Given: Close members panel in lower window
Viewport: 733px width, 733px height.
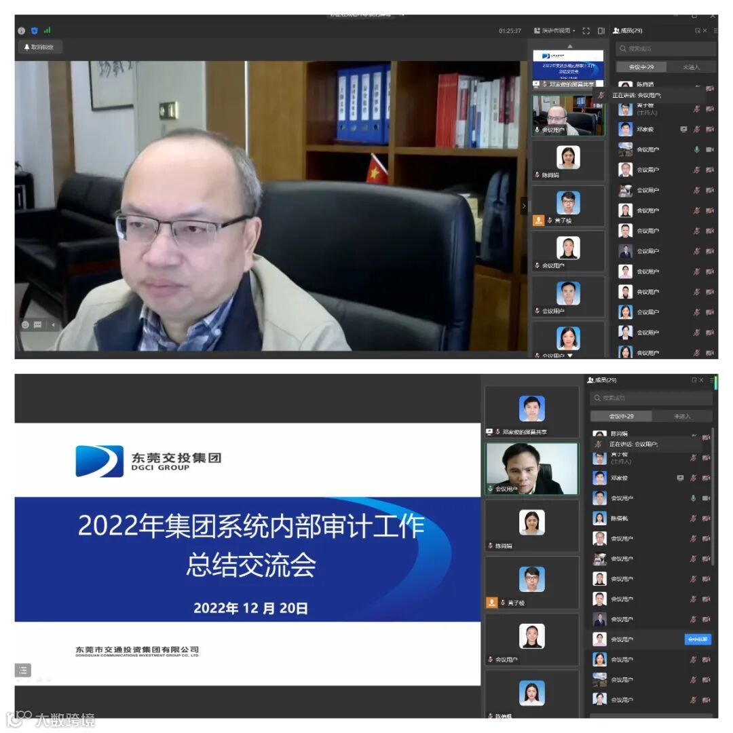Looking at the screenshot, I should pyautogui.click(x=701, y=380).
